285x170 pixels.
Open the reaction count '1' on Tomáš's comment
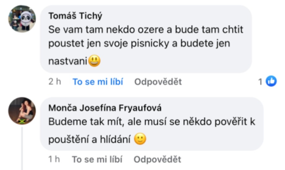260,82
